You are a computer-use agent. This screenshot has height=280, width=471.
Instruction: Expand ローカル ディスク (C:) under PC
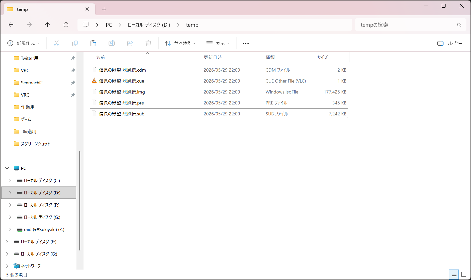[x=10, y=180]
